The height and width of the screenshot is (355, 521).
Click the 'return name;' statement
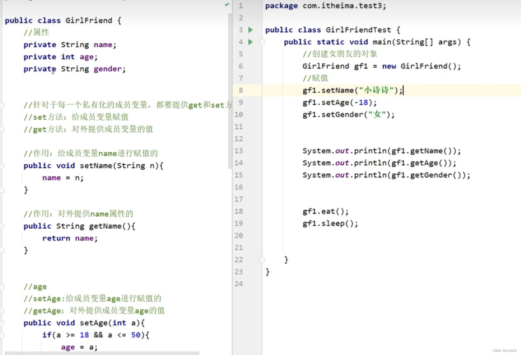[x=70, y=238]
